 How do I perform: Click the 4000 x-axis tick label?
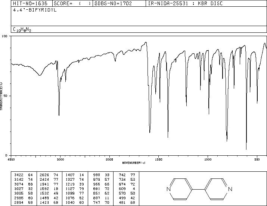coord(11,159)
